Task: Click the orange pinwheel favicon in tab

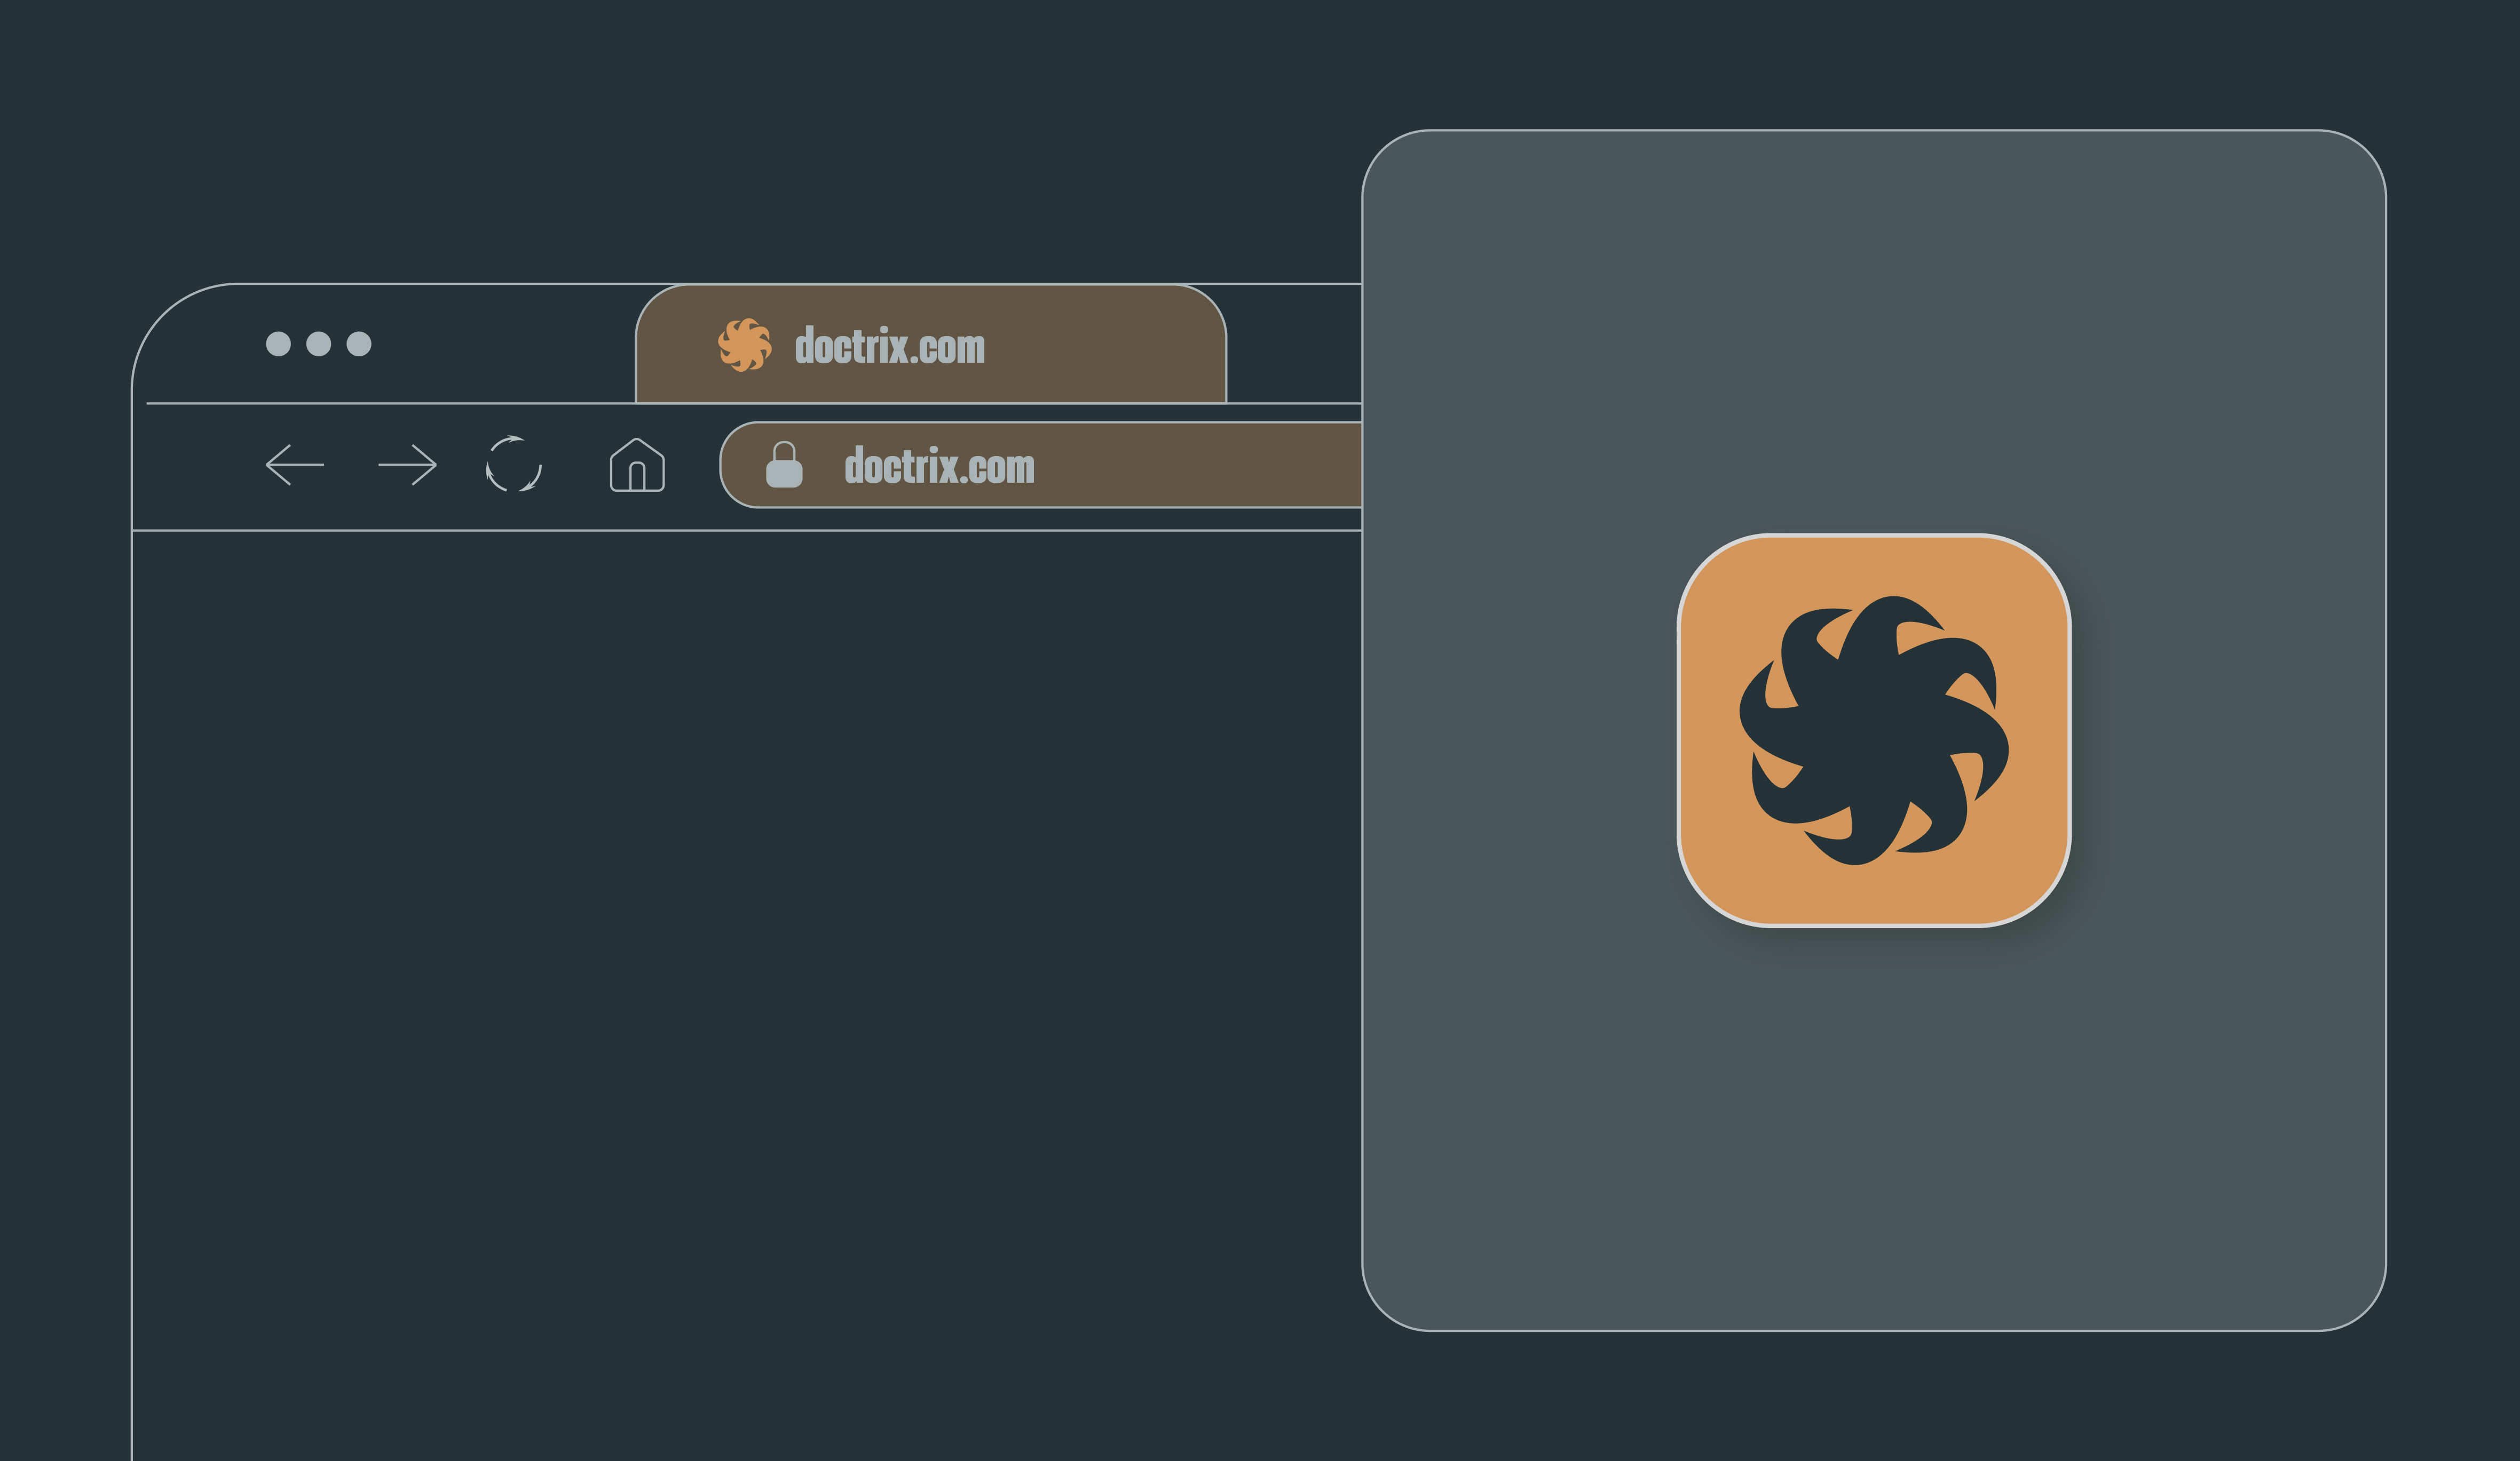Action: coord(744,346)
